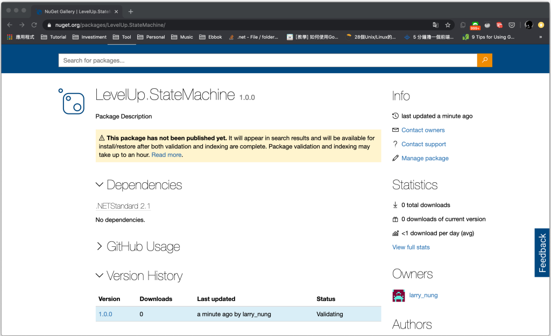This screenshot has width=551, height=336.
Task: Open the extension with the 999+ badge
Action: [475, 26]
